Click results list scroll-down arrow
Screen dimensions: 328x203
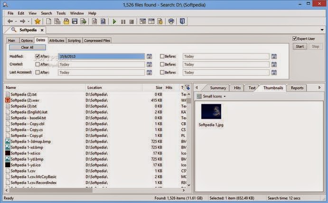pos(189,185)
